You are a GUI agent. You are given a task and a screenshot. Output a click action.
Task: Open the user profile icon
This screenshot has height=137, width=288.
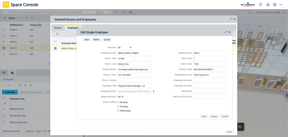click(x=275, y=5)
